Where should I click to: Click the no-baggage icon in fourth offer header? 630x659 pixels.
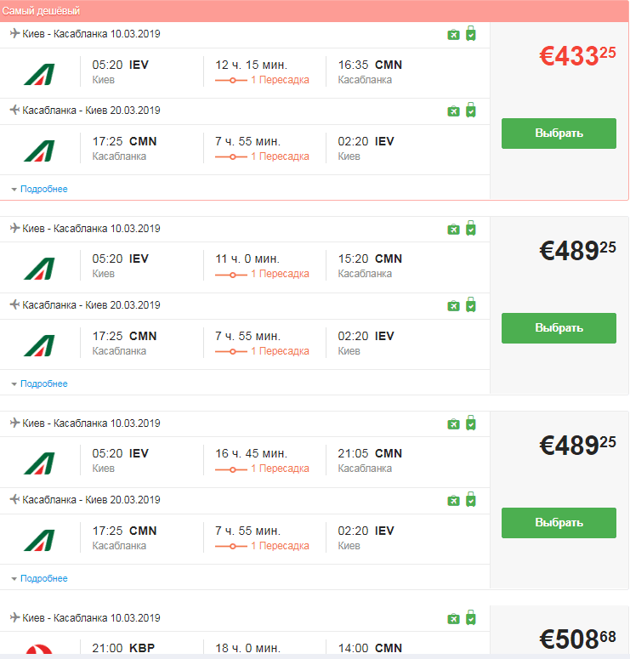click(453, 619)
